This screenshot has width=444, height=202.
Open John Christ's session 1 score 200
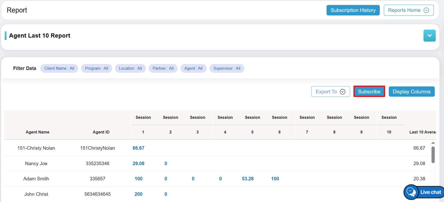(138, 194)
